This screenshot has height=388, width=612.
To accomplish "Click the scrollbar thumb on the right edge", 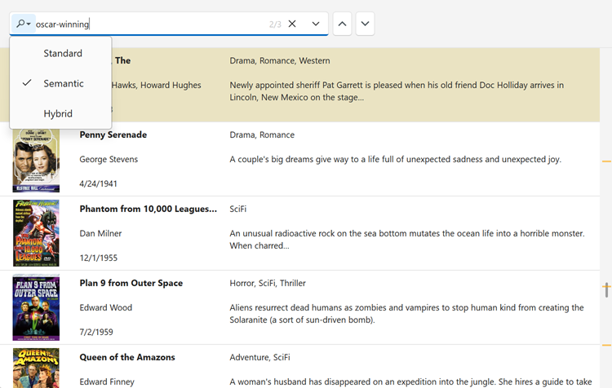I will (606, 289).
